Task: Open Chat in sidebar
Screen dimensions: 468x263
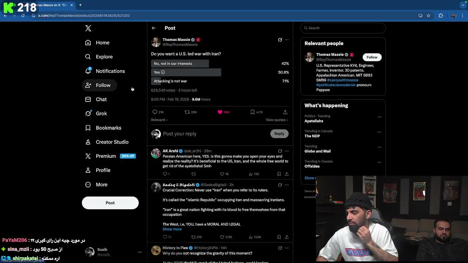Action: coord(96,99)
